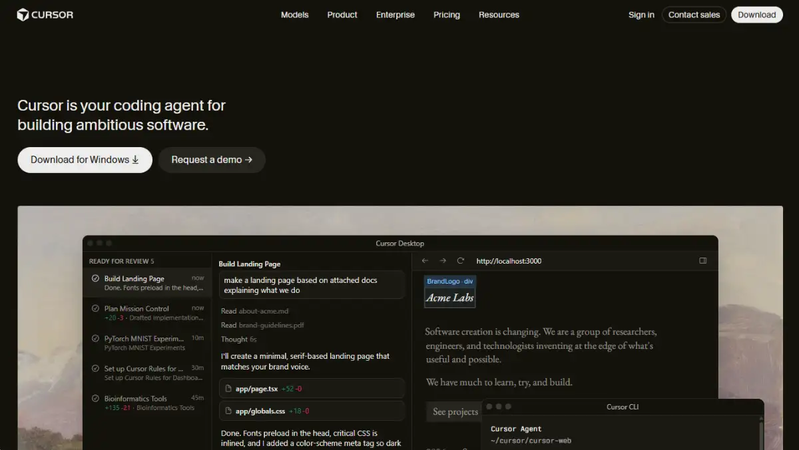Click the Build Landing Page chat heading
Image resolution: width=799 pixels, height=450 pixels.
point(250,264)
